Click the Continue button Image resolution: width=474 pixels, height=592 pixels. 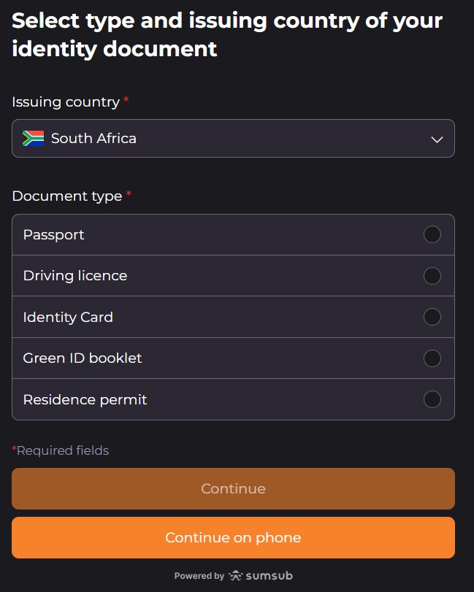pyautogui.click(x=233, y=488)
